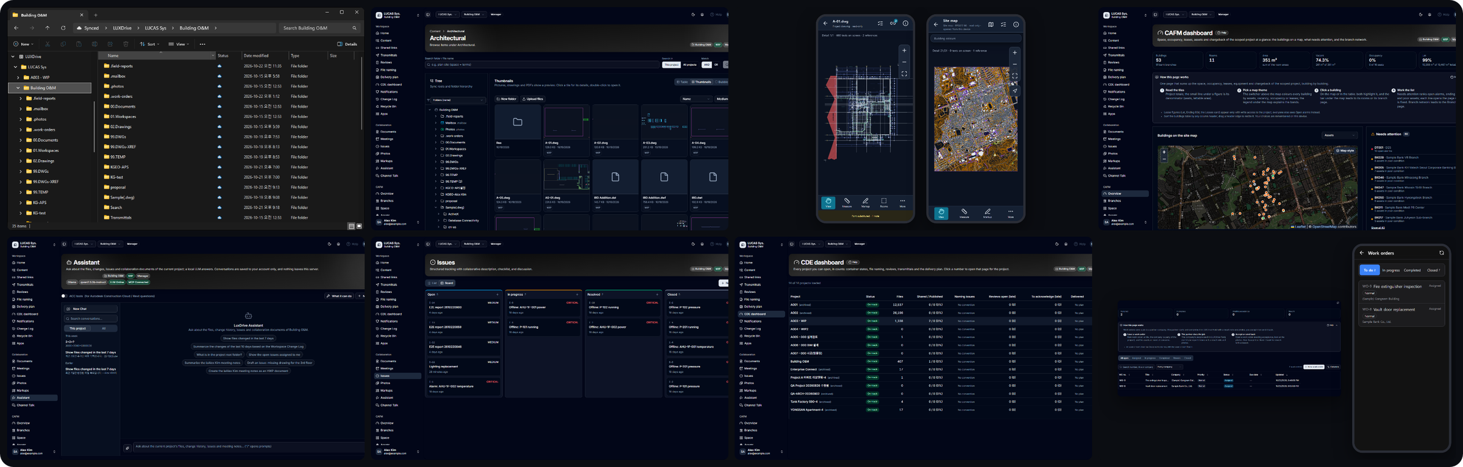The width and height of the screenshot is (1463, 467).
Task: Open See more (…) in Explorer toolbar
Action: pyautogui.click(x=202, y=44)
